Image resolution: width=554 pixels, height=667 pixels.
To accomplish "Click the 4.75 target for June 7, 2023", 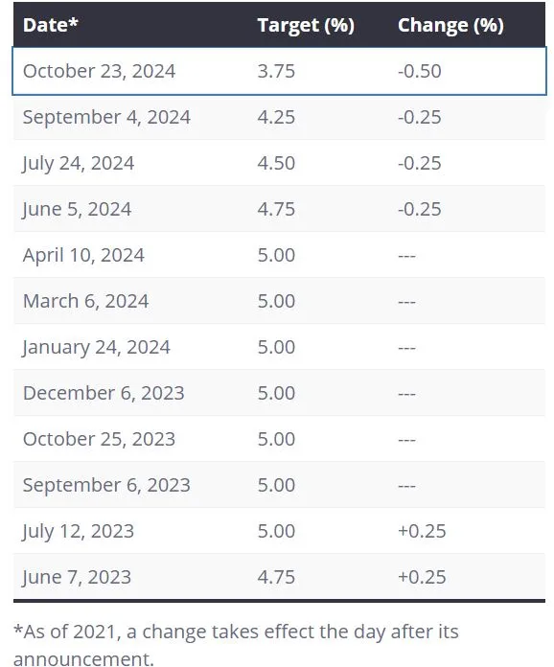I will pyautogui.click(x=276, y=577).
